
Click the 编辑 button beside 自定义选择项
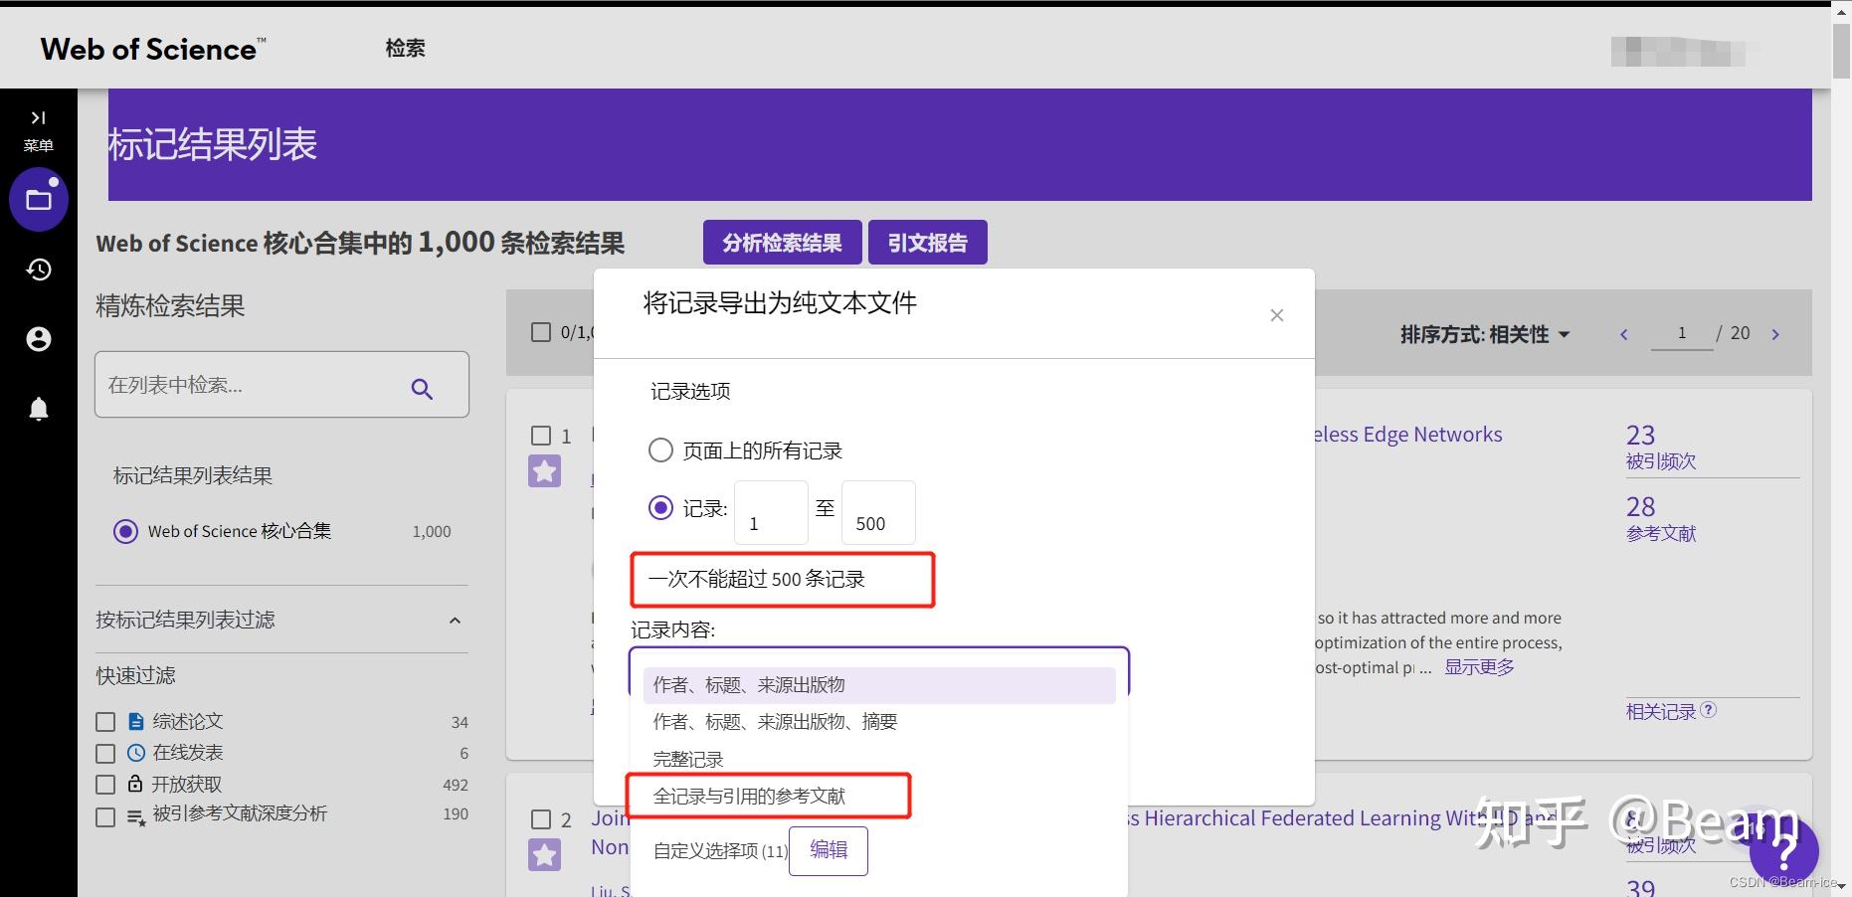828,850
